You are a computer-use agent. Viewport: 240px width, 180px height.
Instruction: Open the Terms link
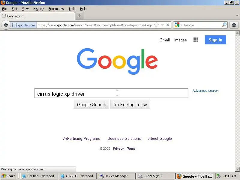[131, 148]
